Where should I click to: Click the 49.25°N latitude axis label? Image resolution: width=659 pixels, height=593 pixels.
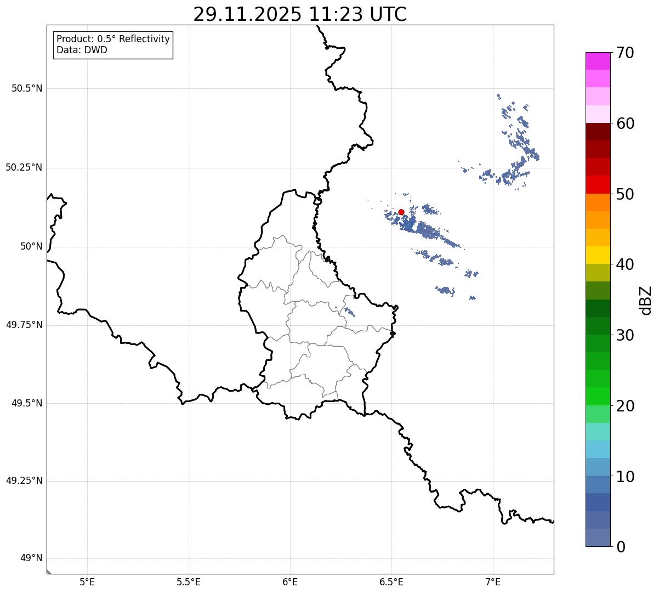(x=24, y=481)
